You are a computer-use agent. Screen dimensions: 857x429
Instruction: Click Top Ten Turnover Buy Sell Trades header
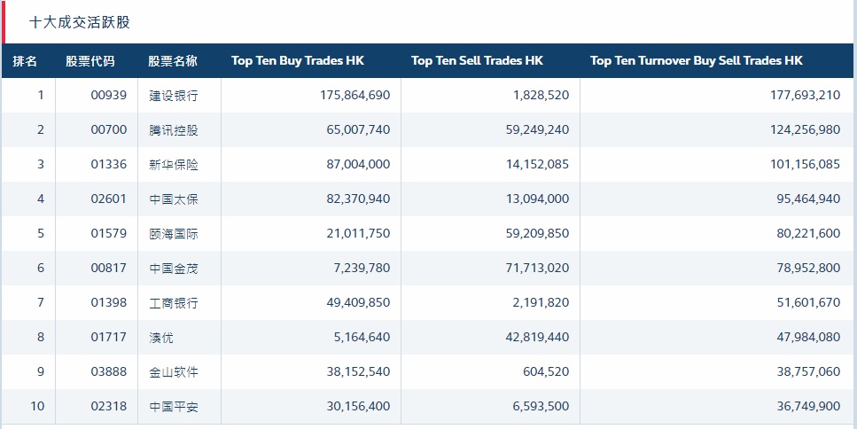point(697,61)
